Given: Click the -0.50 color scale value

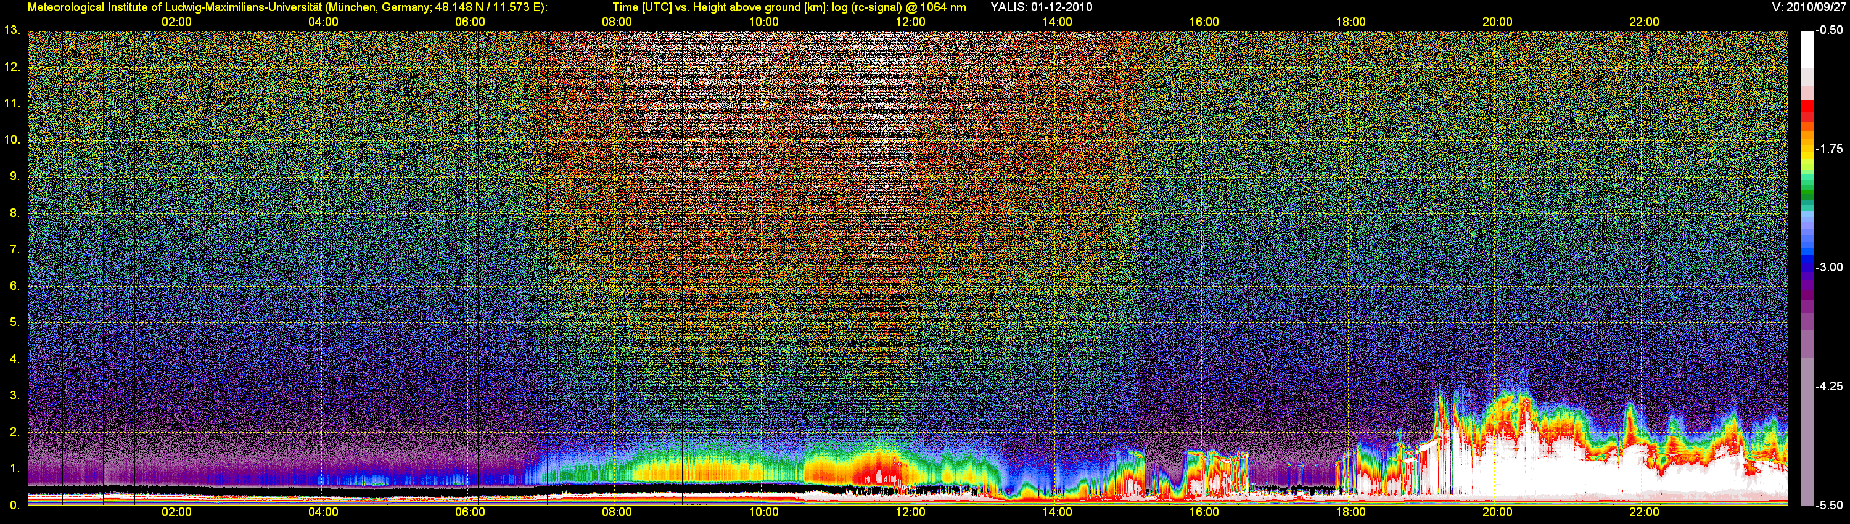Looking at the screenshot, I should (1830, 31).
